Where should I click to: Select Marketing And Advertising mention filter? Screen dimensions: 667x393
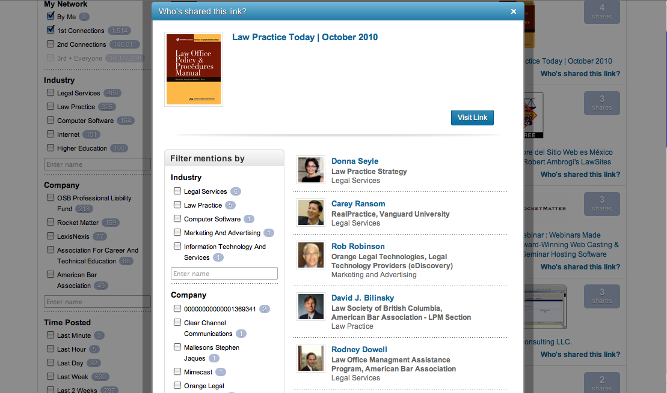(x=177, y=232)
